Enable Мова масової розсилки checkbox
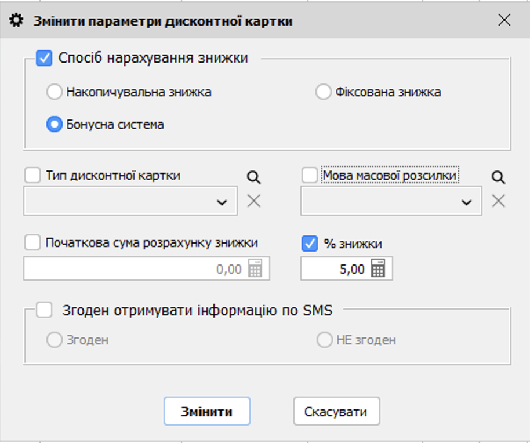 [309, 175]
